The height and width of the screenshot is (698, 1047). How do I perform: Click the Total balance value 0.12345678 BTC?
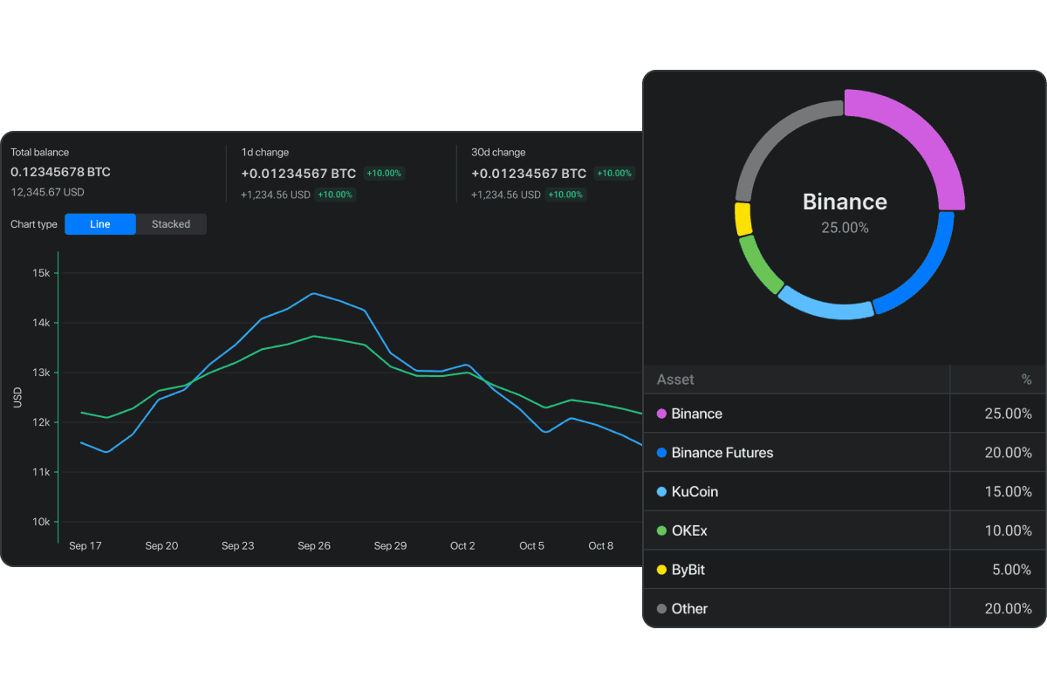(60, 172)
